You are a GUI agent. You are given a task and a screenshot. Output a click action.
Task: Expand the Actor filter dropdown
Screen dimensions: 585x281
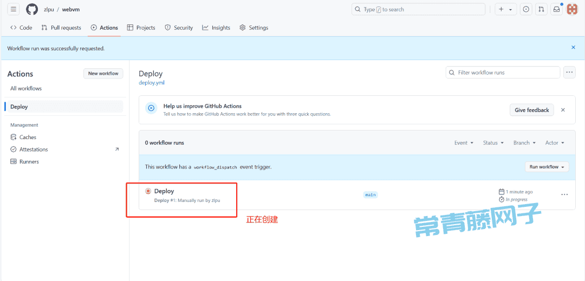[x=555, y=143]
